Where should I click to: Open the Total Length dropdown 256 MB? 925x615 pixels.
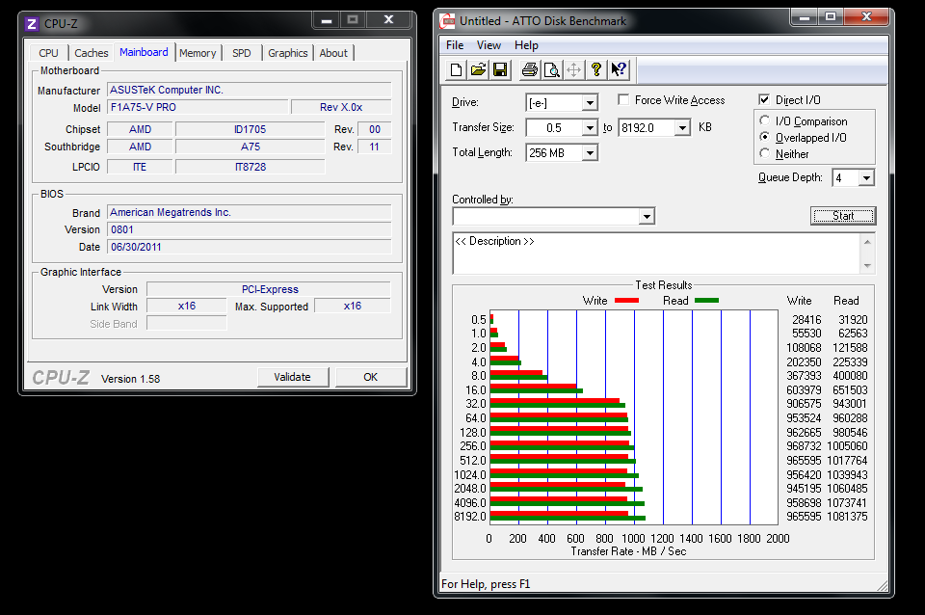pyautogui.click(x=590, y=153)
